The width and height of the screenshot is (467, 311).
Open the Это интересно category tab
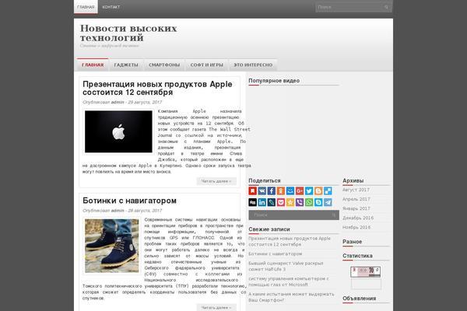coord(253,65)
